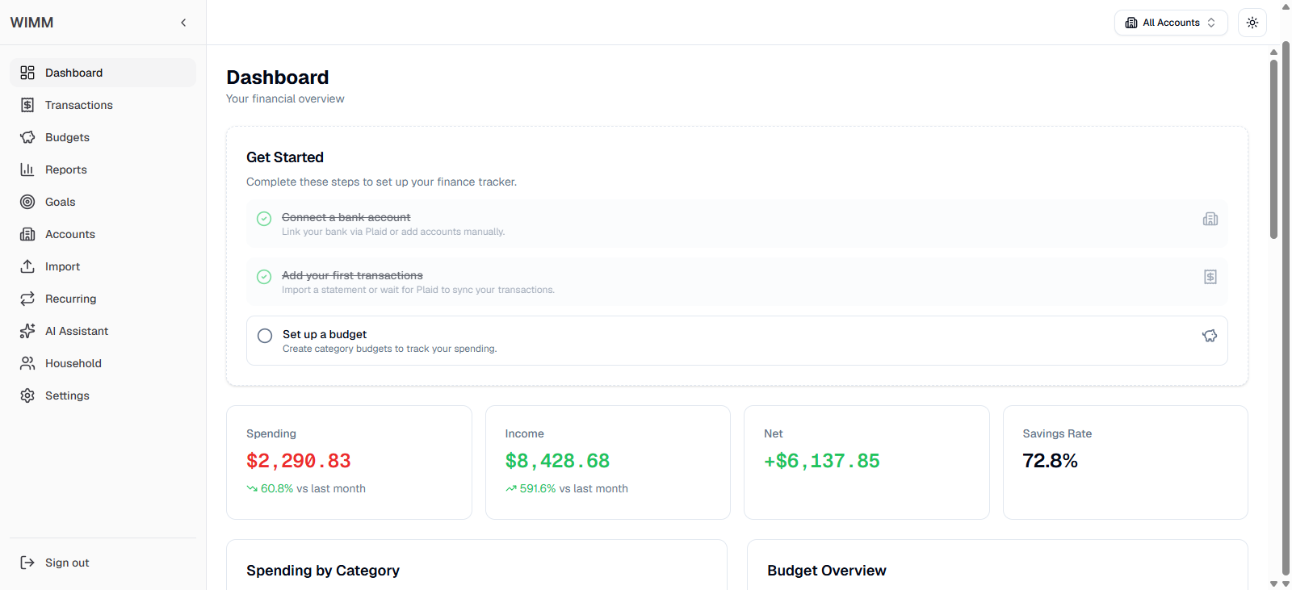
Task: Click the Get Started heading
Action: coord(285,157)
